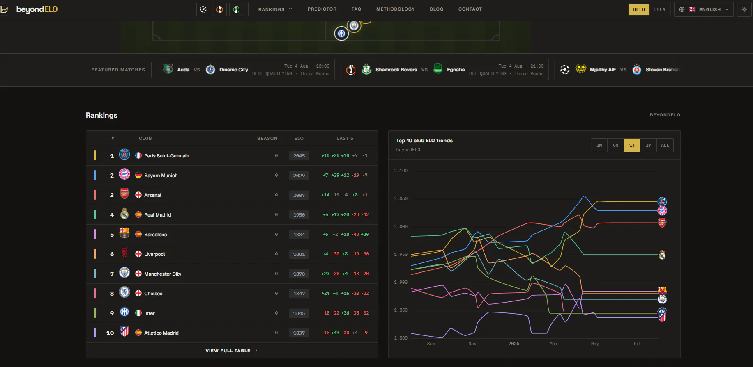Click the Auda team badge
This screenshot has width=753, height=367.
coord(168,69)
